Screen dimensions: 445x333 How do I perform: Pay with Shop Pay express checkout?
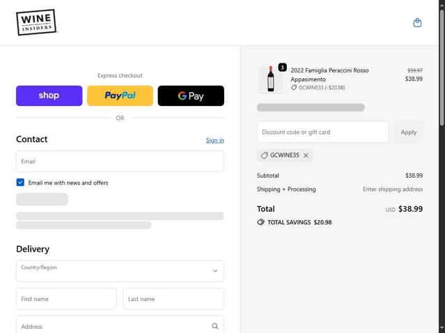[x=49, y=95]
